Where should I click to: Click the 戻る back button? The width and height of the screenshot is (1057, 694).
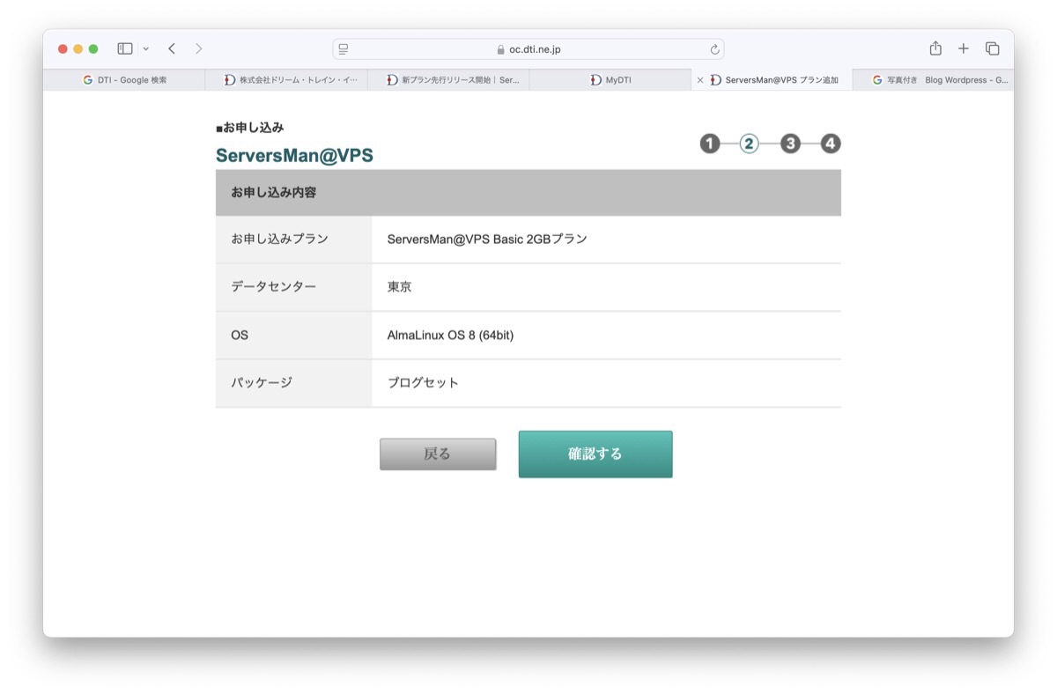[438, 454]
